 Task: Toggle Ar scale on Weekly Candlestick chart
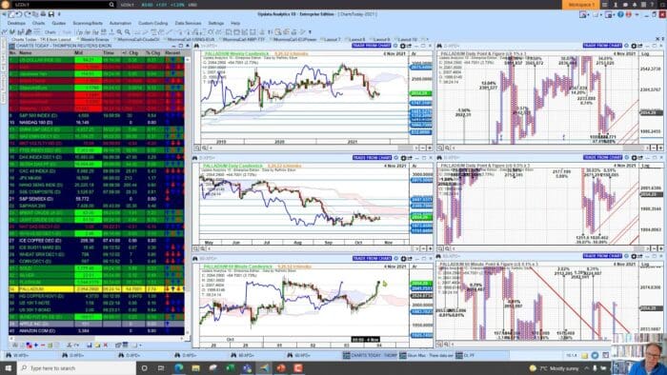[x=414, y=54]
